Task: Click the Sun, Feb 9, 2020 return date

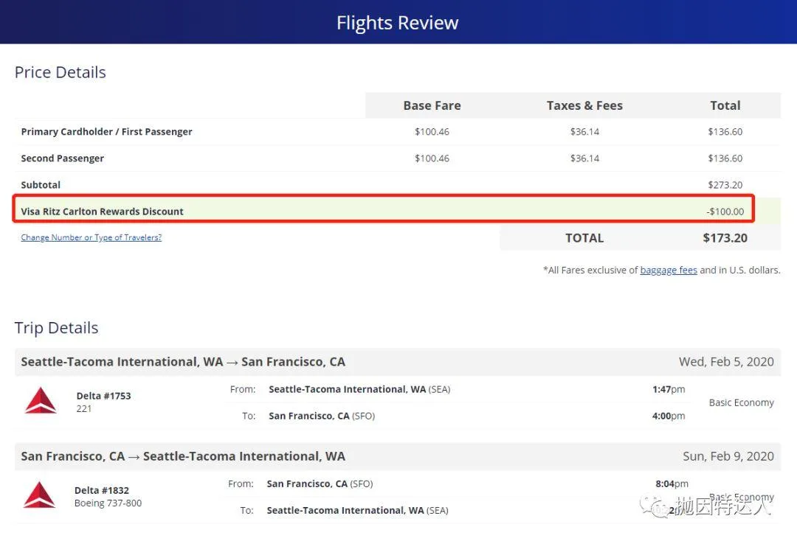Action: tap(728, 456)
